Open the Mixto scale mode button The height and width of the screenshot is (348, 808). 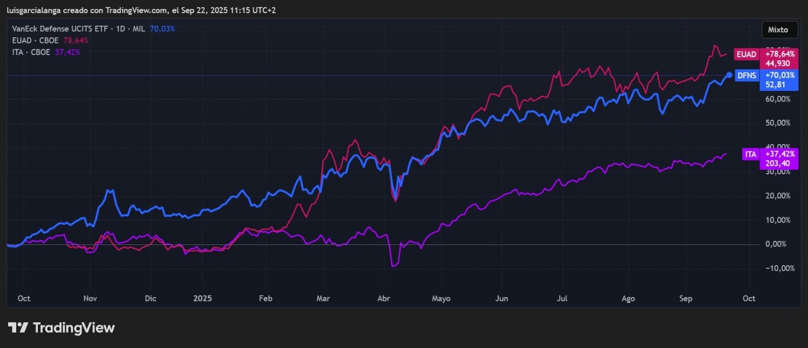click(778, 30)
